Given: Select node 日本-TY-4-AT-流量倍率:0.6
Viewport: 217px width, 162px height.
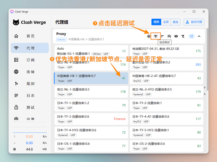Looking at the screenshot, I should 167,119.
